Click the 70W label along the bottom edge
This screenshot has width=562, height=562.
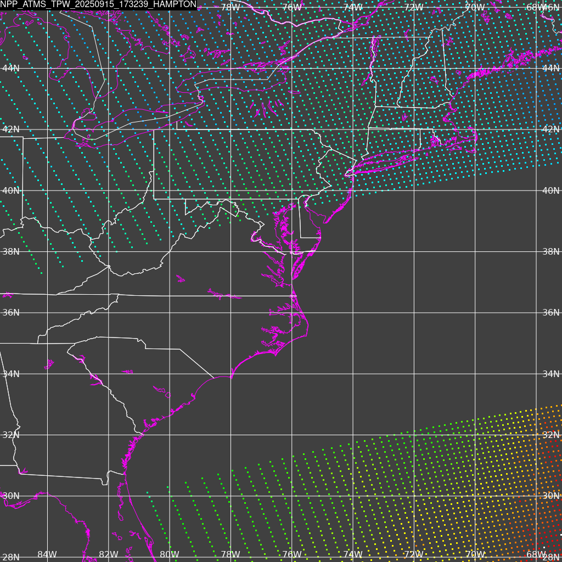pos(475,554)
